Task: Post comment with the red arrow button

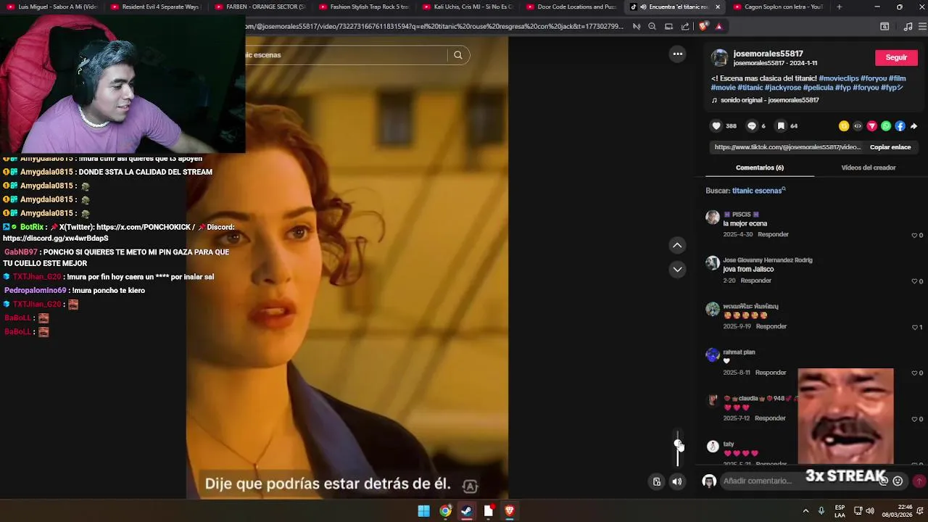Action: click(x=919, y=481)
